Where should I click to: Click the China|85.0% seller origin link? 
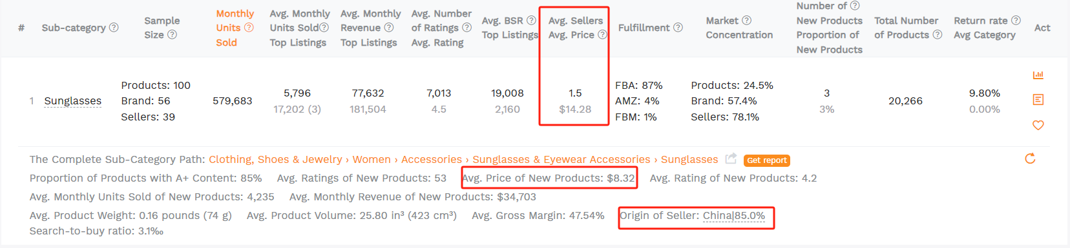click(734, 216)
